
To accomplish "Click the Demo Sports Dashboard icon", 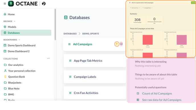I will [5, 45].
